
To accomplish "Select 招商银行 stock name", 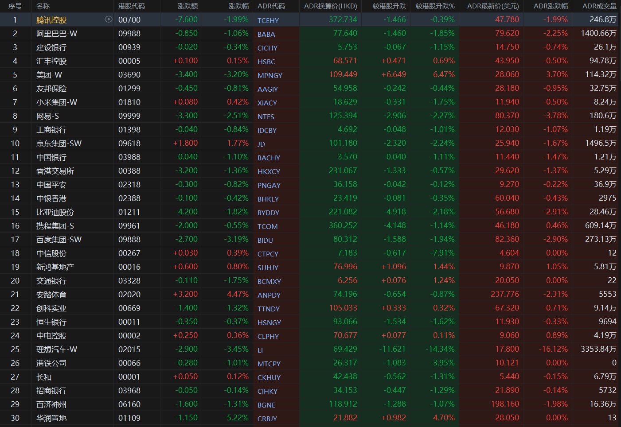I will tap(51, 391).
